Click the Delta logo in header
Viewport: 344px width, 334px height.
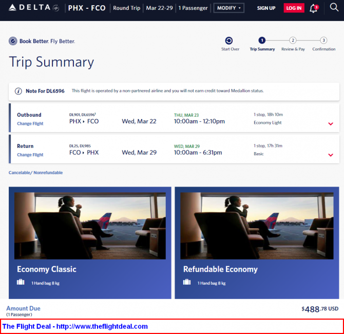point(34,8)
